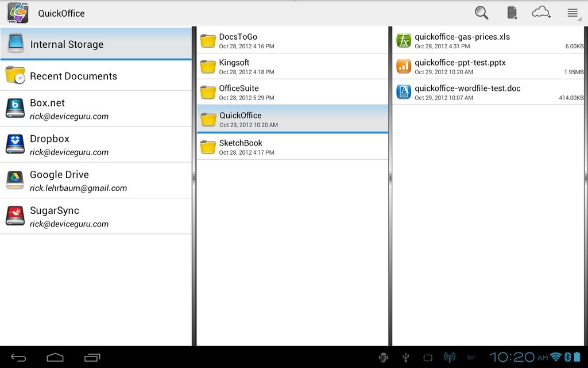This screenshot has height=368, width=588.
Task: Tap the QuickOffice Pro HD app logo
Action: coord(18,13)
